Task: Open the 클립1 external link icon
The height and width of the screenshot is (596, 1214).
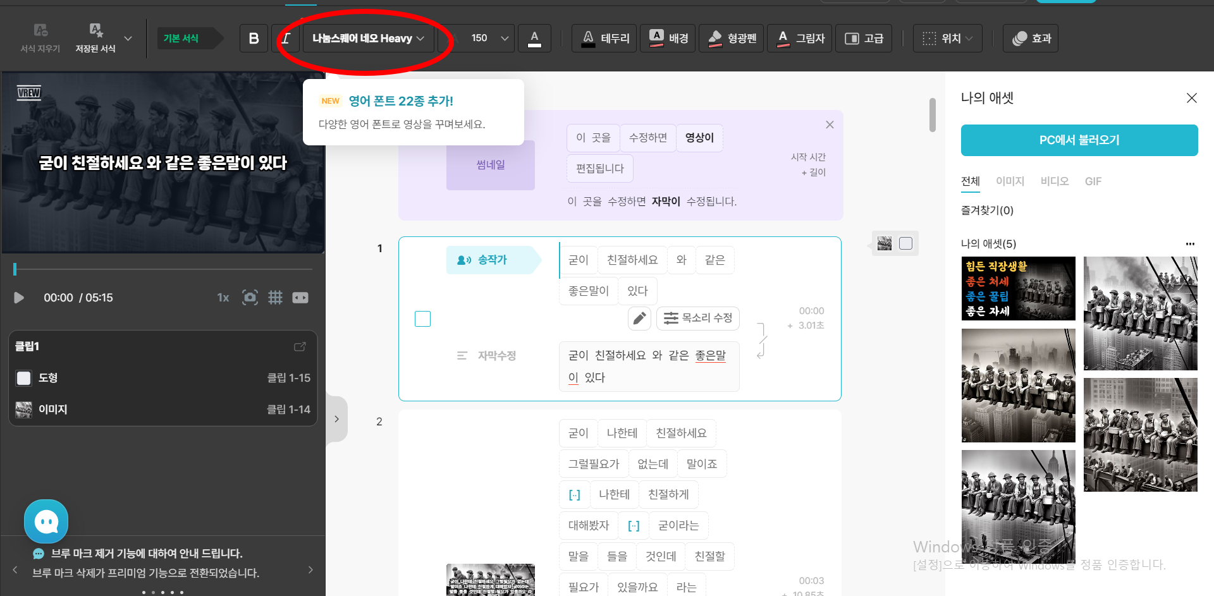Action: coord(300,346)
